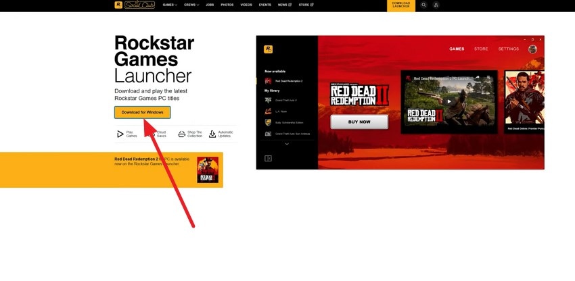Open the Photos section
The image size is (575, 281).
coord(227,5)
